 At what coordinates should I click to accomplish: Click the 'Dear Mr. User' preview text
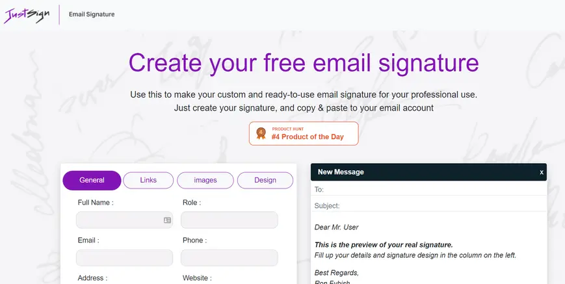tap(336, 227)
